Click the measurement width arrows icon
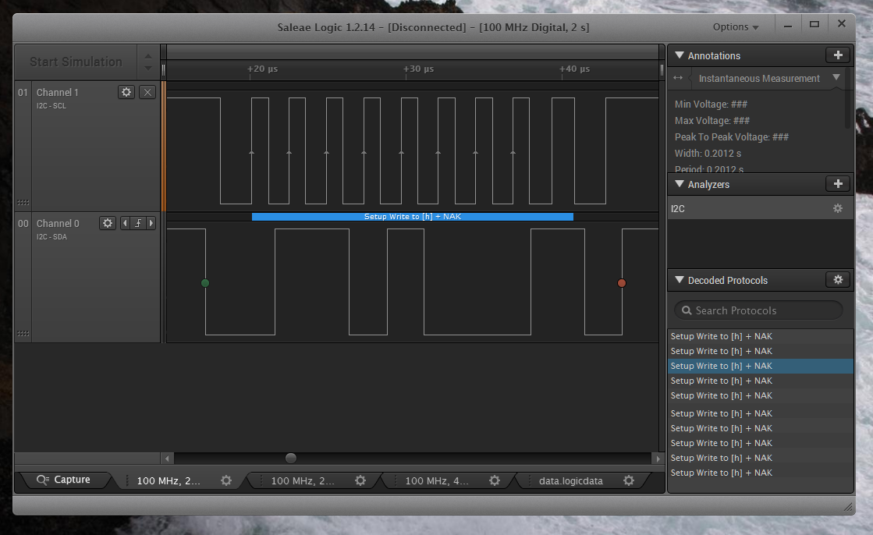Screen dimensions: 873x535 pos(678,78)
